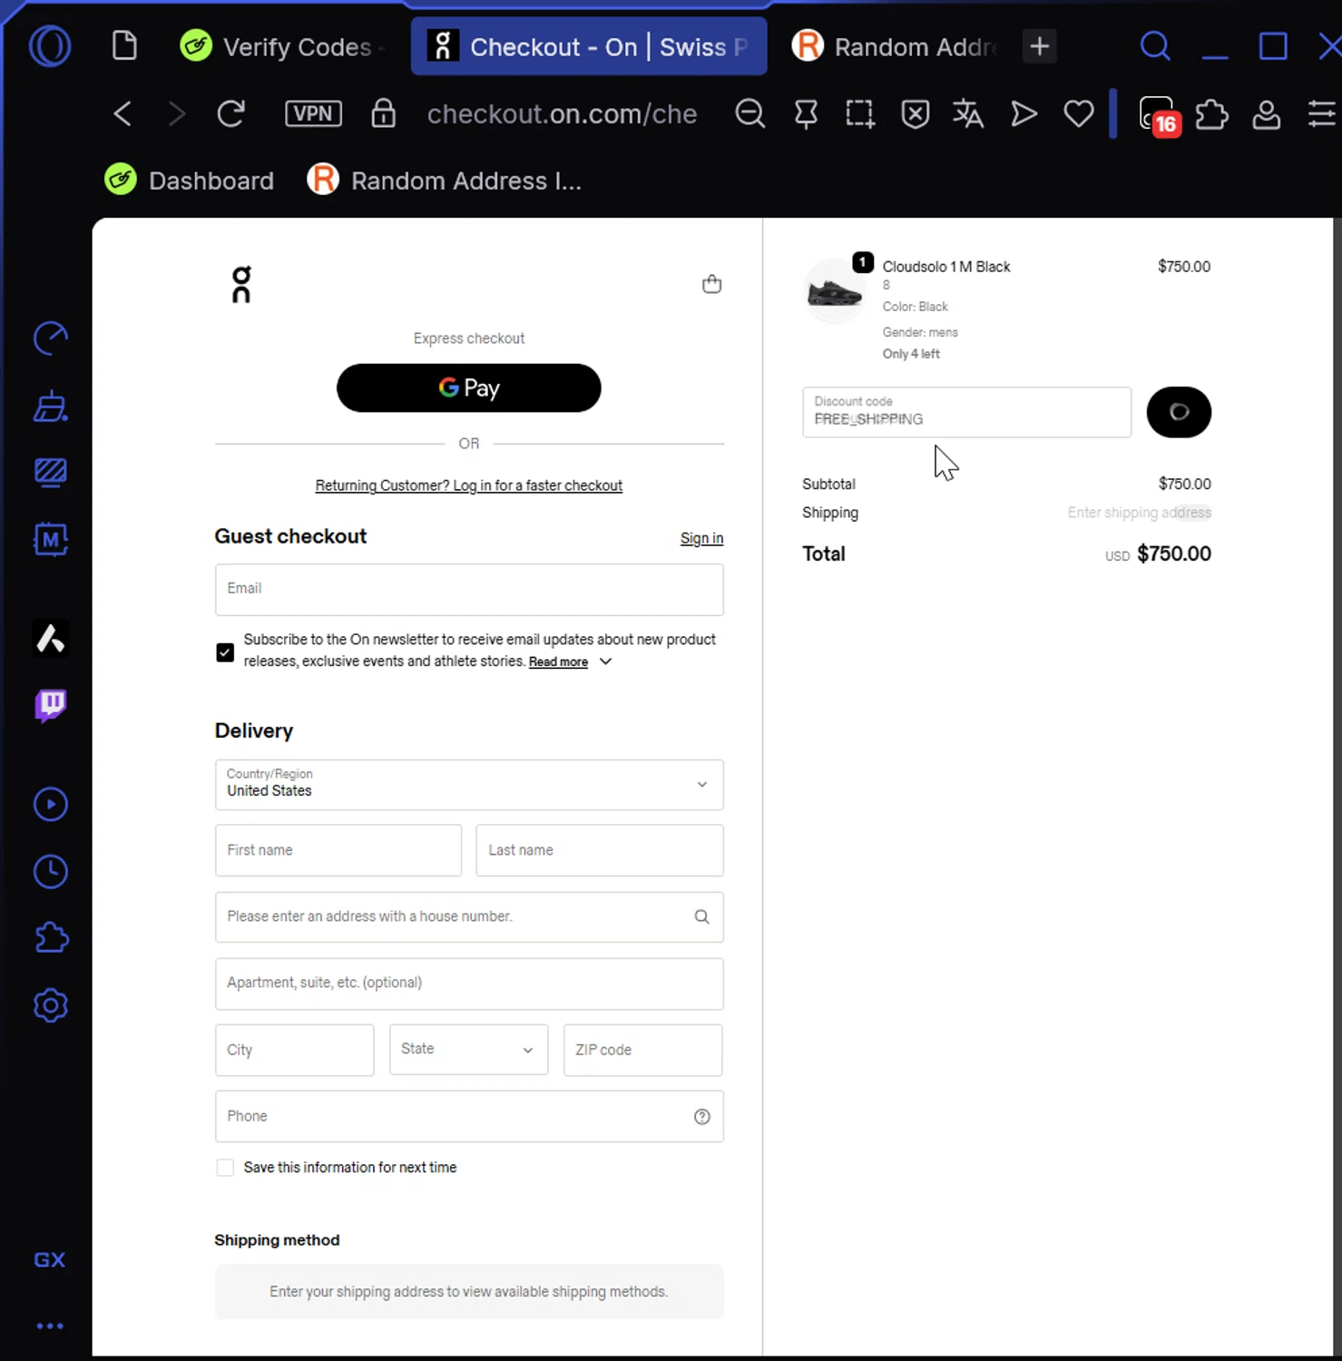1342x1361 pixels.
Task: Open the translate page icon
Action: [968, 114]
